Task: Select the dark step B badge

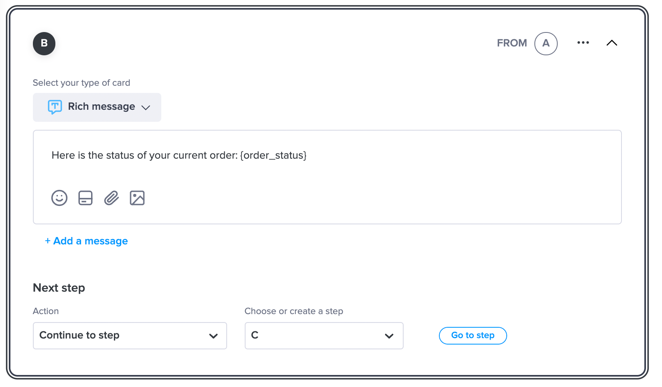Action: click(x=44, y=44)
